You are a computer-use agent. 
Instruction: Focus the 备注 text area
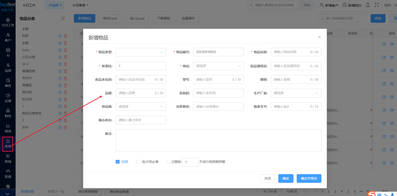pyautogui.click(x=218, y=140)
